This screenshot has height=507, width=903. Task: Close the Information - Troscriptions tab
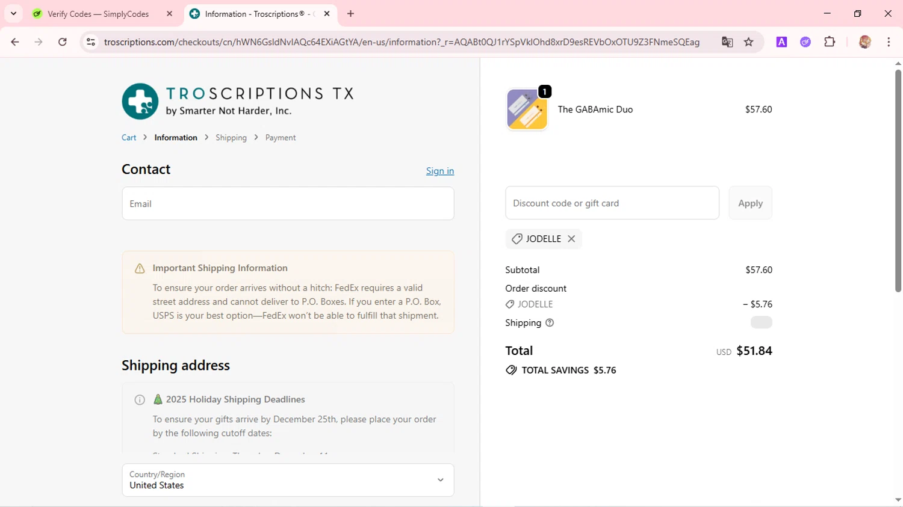pos(327,14)
